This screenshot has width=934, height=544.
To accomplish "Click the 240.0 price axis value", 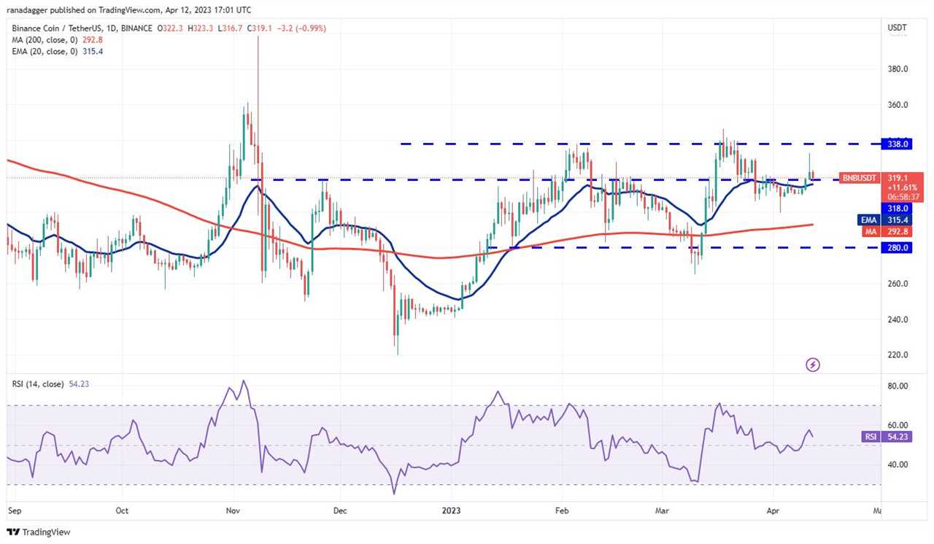I will pyautogui.click(x=897, y=319).
